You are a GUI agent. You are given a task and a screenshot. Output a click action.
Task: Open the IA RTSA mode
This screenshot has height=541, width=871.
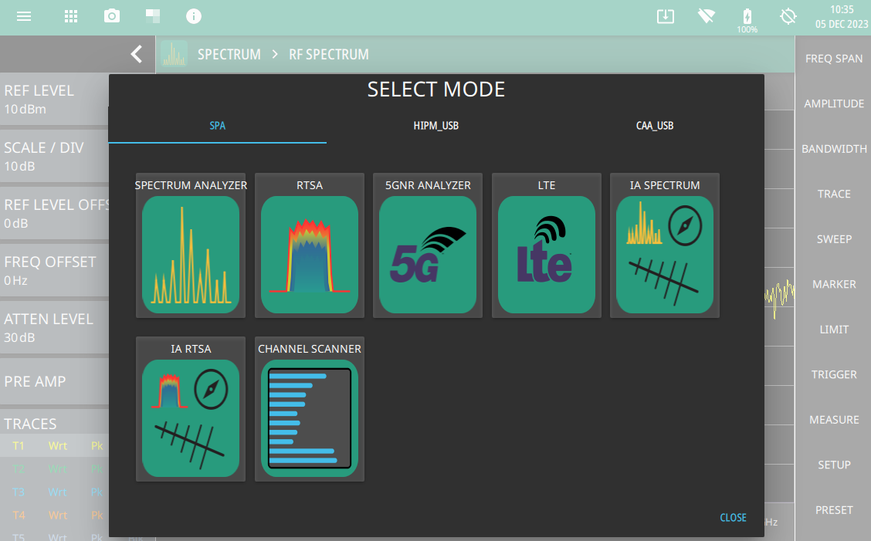191,418
